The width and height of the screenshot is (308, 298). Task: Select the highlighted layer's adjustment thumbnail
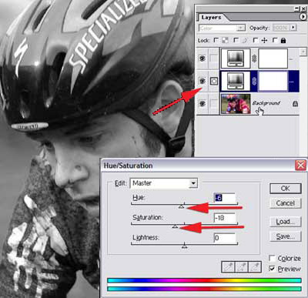[236, 81]
